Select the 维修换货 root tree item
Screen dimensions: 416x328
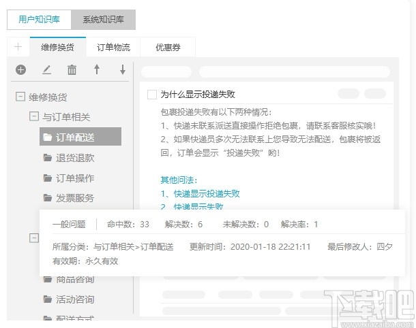(48, 97)
